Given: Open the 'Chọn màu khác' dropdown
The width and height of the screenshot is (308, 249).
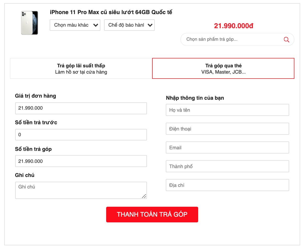Looking at the screenshot, I should 75,25.
